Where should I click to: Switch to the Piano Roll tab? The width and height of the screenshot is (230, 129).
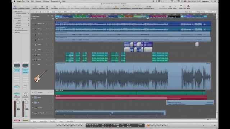coord(52,121)
